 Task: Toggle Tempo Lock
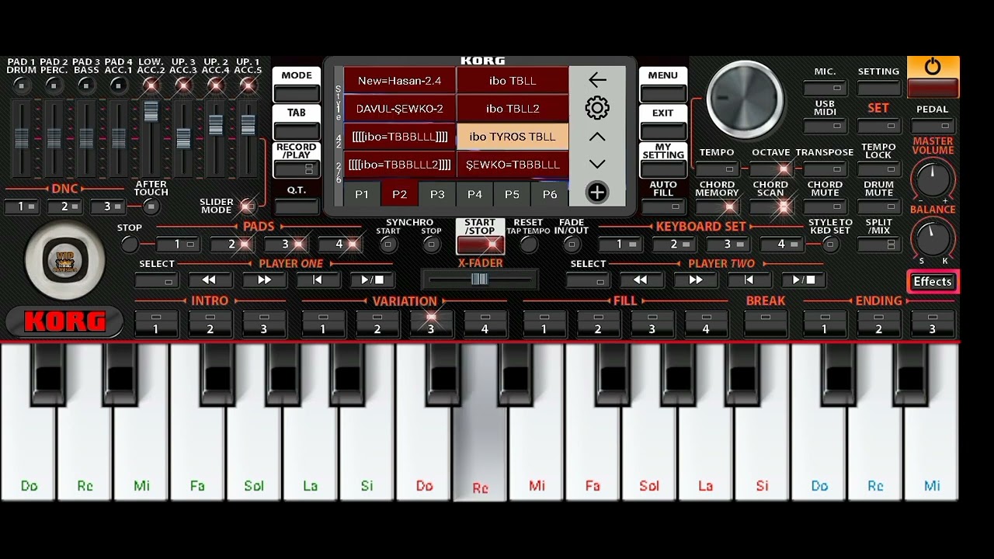click(x=878, y=168)
